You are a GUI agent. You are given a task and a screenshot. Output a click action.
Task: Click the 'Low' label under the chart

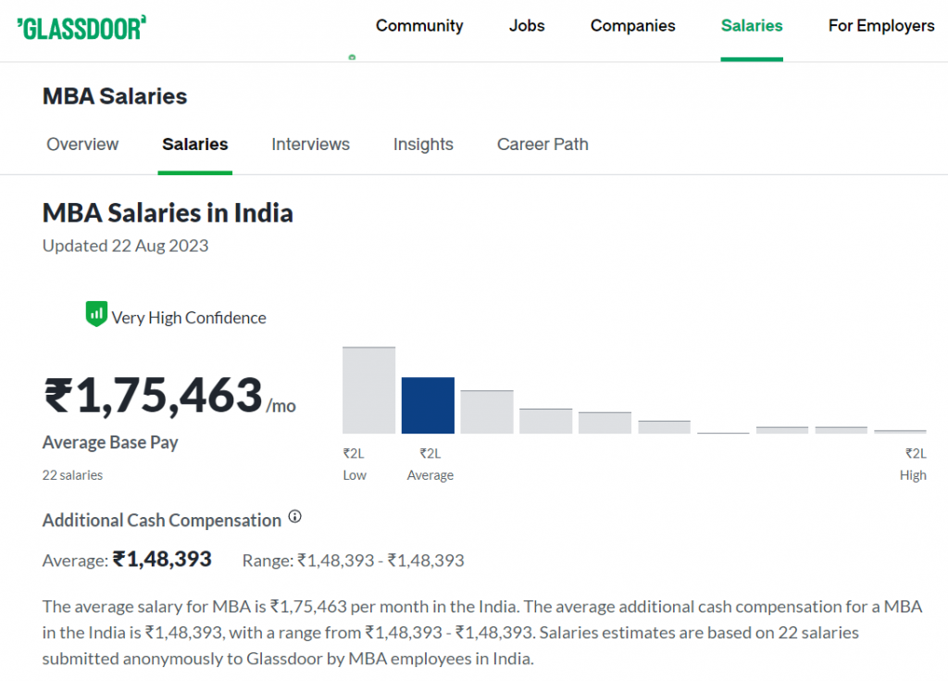pyautogui.click(x=355, y=475)
